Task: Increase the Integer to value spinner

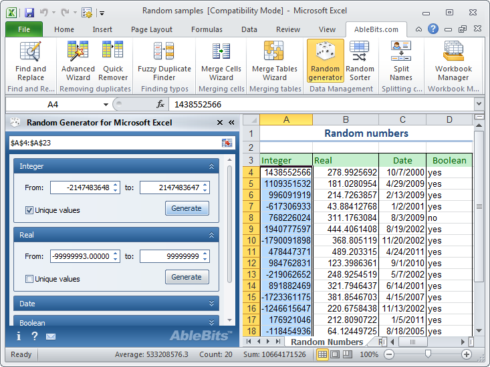Action: [205, 184]
